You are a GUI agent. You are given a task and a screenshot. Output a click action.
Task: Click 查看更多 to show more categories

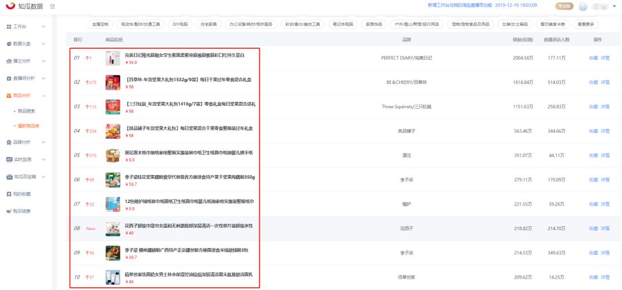tap(586, 24)
